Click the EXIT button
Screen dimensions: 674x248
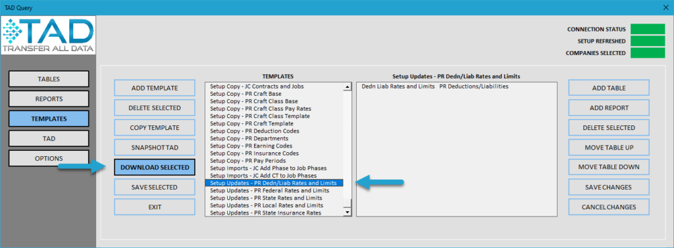tap(154, 207)
